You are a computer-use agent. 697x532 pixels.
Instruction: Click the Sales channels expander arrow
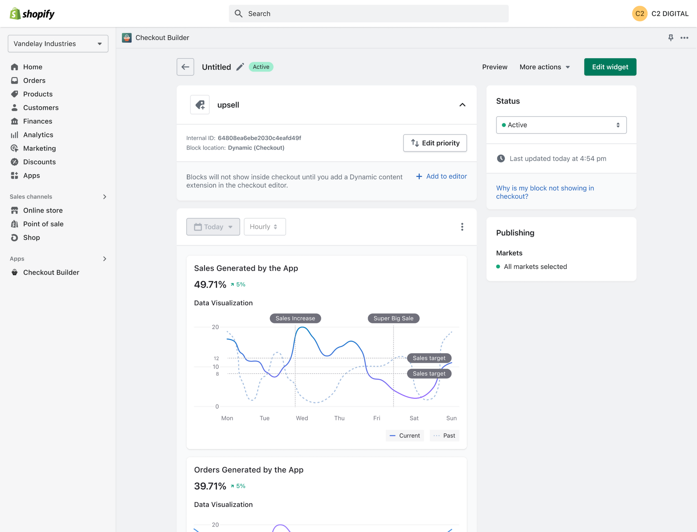[x=104, y=196]
